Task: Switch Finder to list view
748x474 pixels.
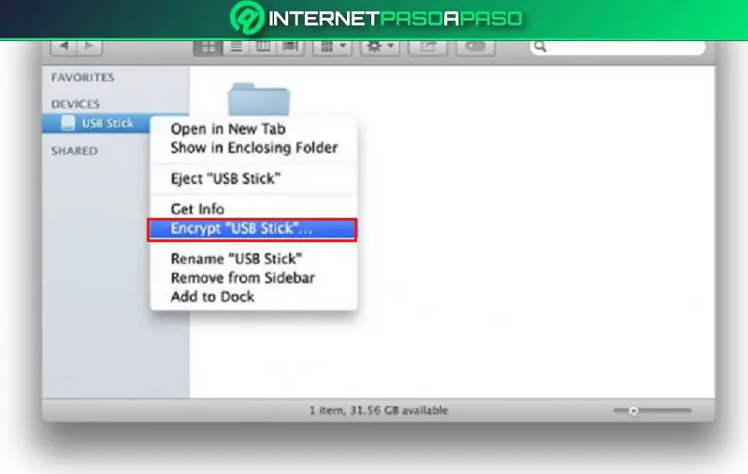Action: tap(237, 47)
